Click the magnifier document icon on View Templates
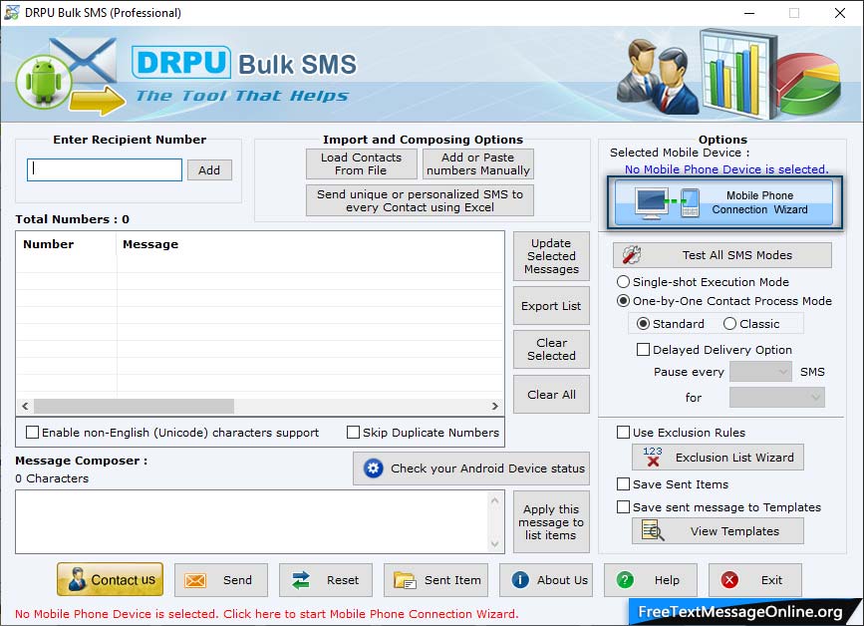864x626 pixels. pos(653,530)
